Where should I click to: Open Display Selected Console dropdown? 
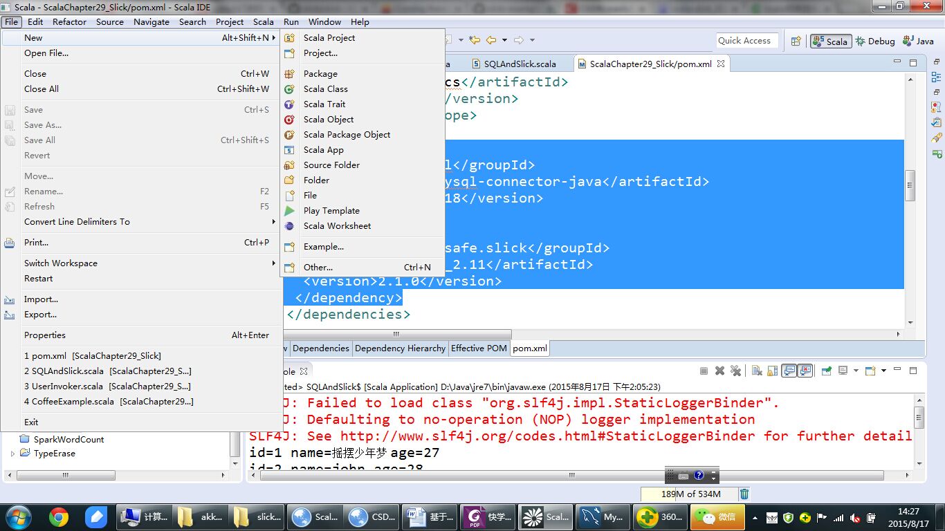point(856,371)
